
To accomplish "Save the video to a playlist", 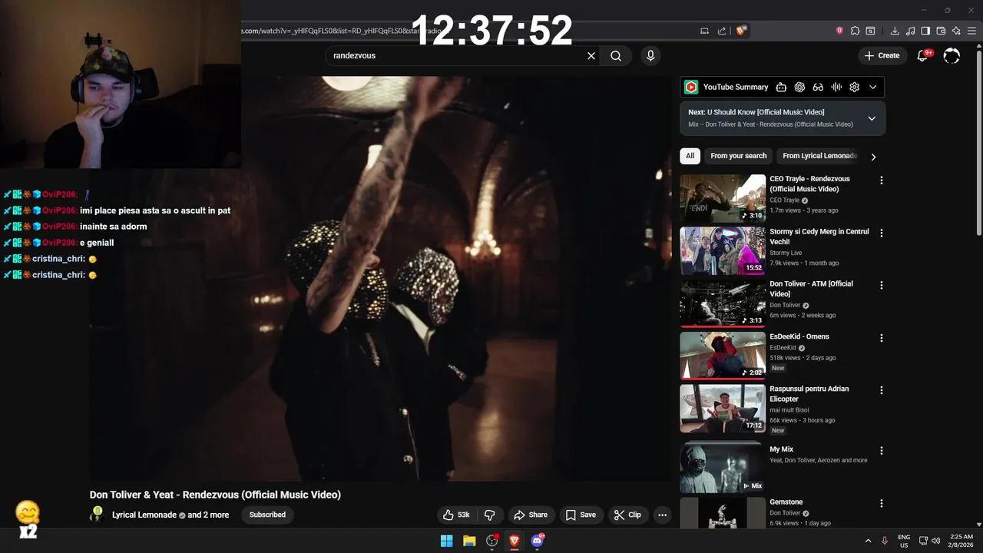I will coord(581,515).
